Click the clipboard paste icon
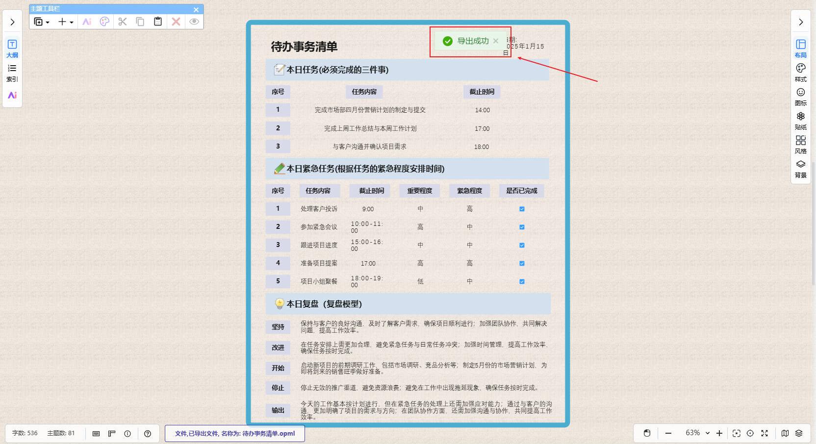 coord(158,22)
